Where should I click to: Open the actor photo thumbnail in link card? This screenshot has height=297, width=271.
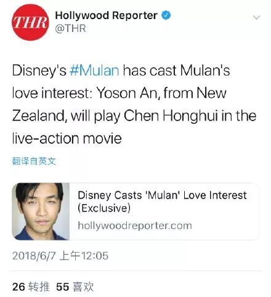pos(41,212)
